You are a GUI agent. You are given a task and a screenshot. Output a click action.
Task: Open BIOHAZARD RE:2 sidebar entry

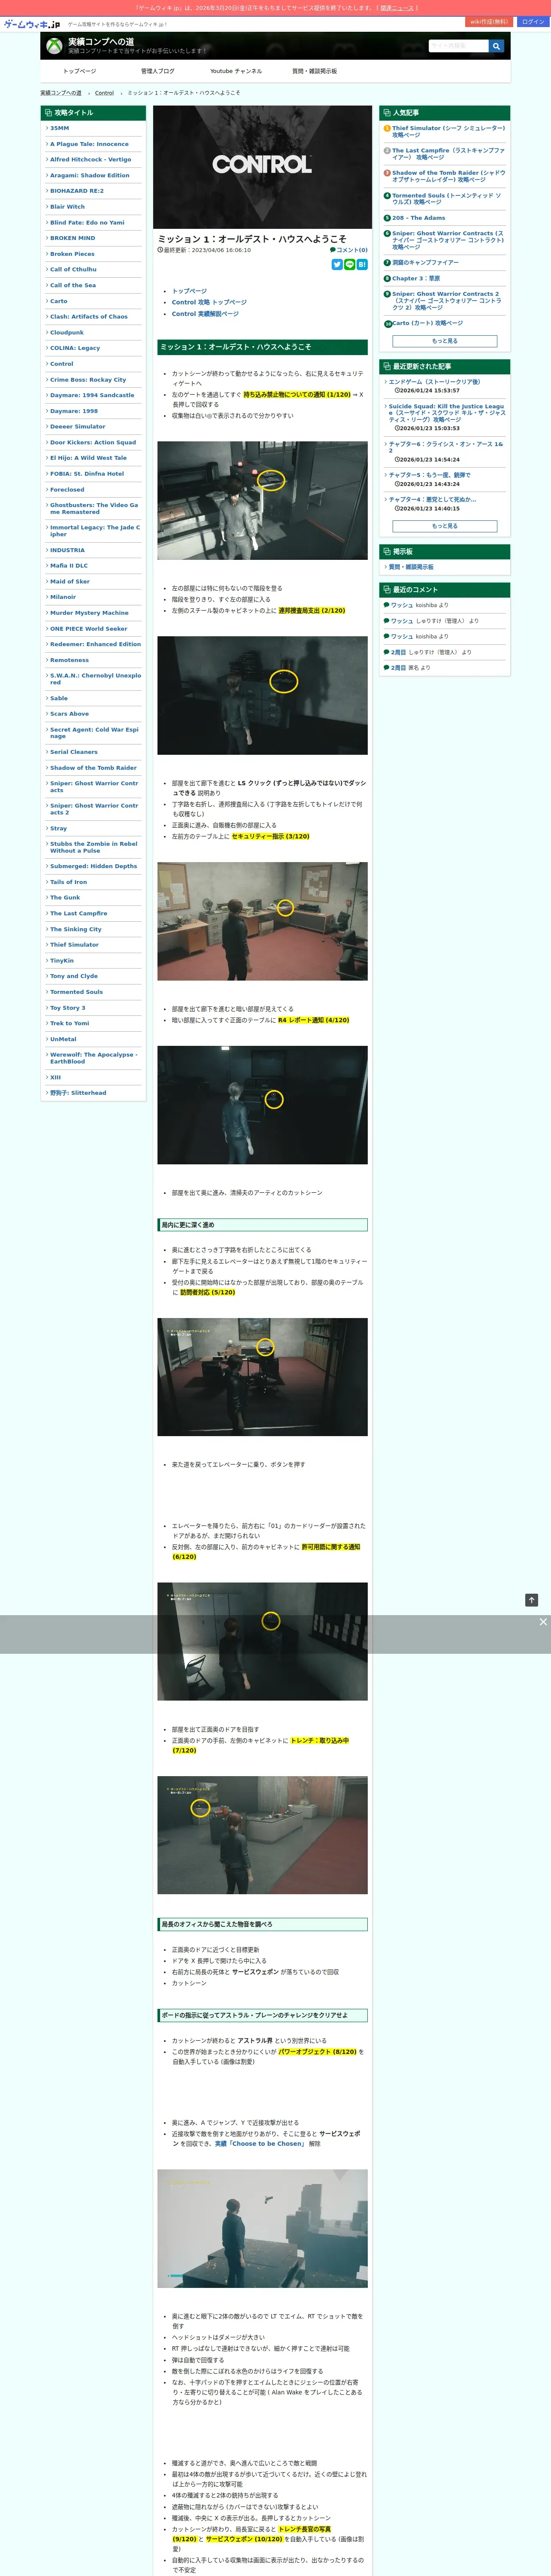pos(76,191)
